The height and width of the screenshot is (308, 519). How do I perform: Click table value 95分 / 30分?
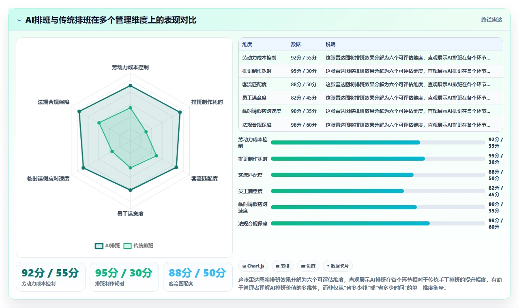click(304, 71)
